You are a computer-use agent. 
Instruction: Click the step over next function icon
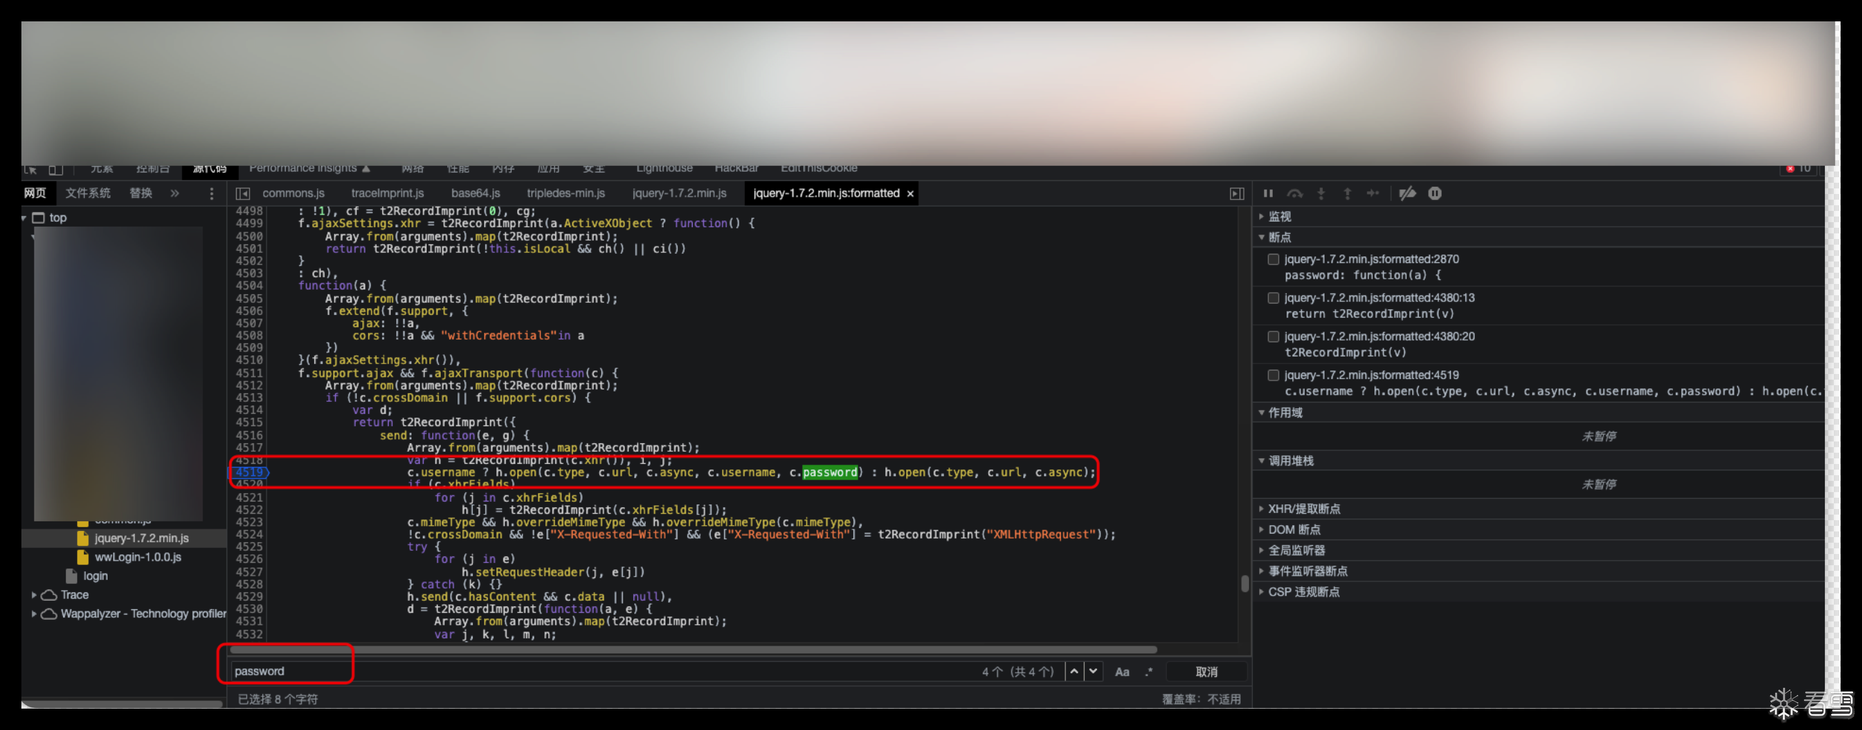1295,193
